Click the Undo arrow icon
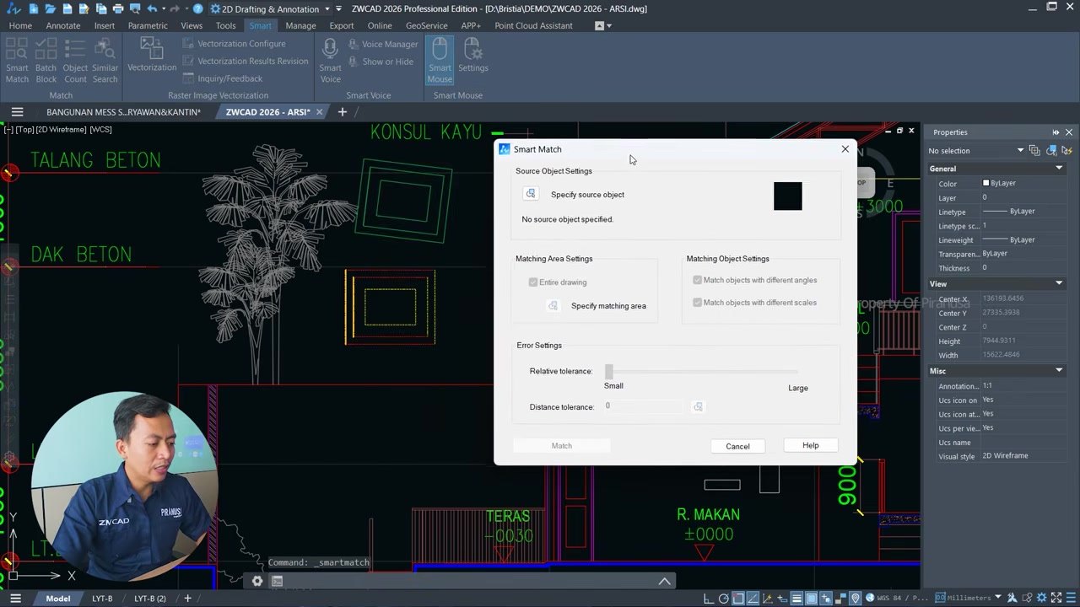1080x607 pixels. [x=152, y=8]
